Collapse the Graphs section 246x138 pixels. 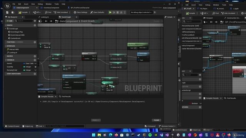[6, 25]
